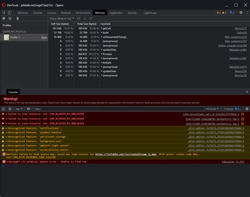Screen dimensions: 250x197
Task: Clear all profiles icon in Memory toolbar
Action: [x=10, y=18]
